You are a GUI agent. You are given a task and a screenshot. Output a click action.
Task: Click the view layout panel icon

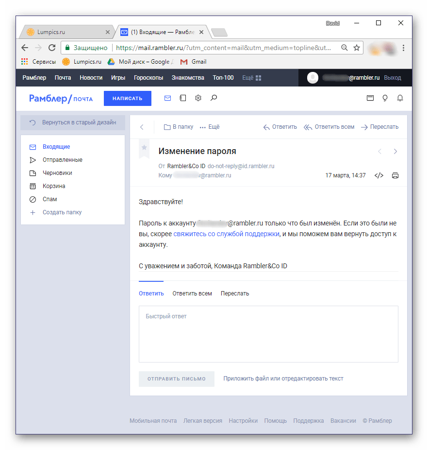click(x=370, y=98)
